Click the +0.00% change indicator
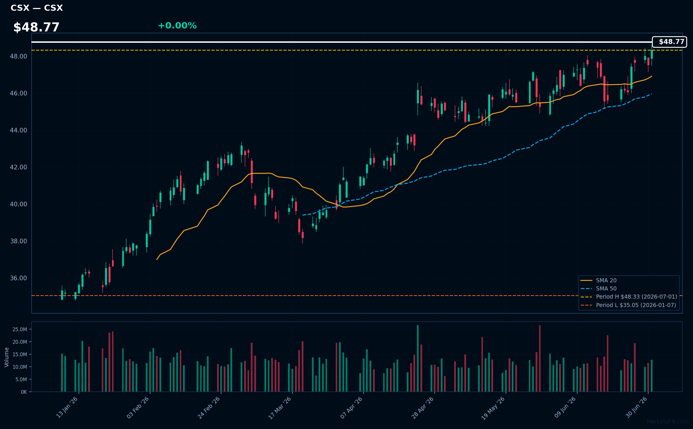 tap(177, 26)
